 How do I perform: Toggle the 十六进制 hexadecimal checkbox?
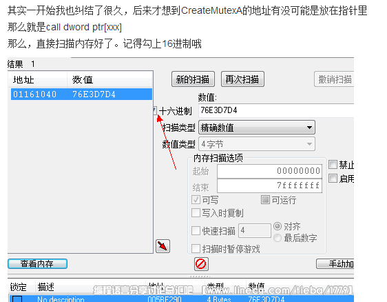pyautogui.click(x=155, y=110)
